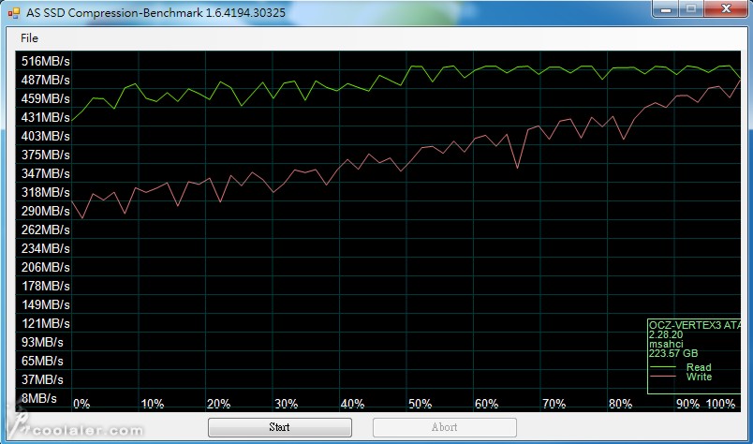Click the 375MB/s axis label
The width and height of the screenshot is (753, 444).
(x=45, y=155)
